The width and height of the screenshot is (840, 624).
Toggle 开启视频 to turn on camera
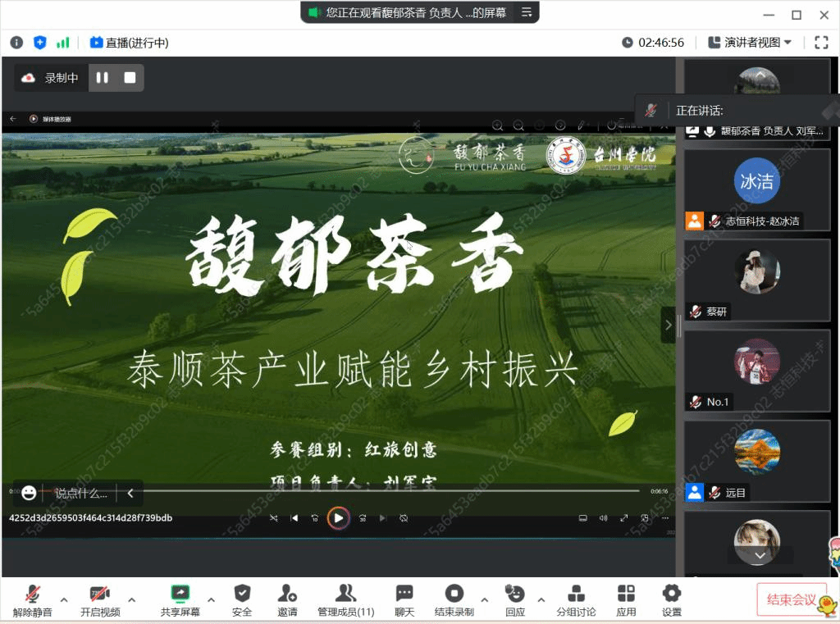(x=99, y=594)
